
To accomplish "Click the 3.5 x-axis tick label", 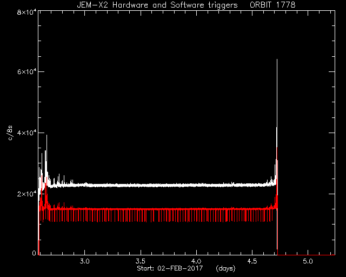I will click(141, 261).
